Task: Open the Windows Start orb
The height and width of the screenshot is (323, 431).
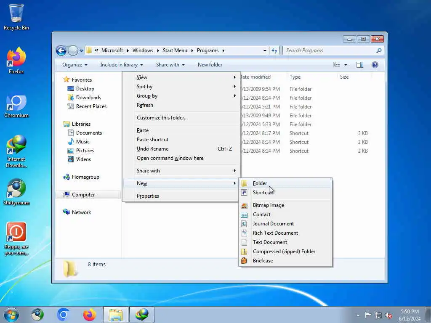Action: click(11, 315)
